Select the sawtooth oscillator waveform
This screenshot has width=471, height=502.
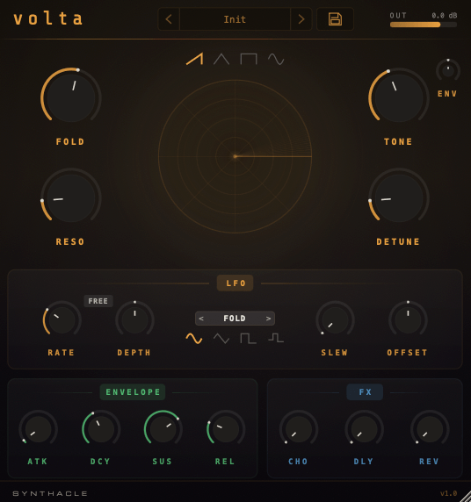[194, 59]
